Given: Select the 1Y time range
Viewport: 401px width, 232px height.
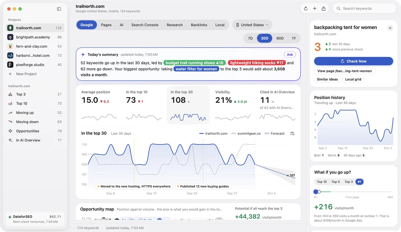Looking at the screenshot, I should 294,38.
